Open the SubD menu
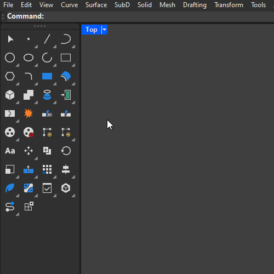Image resolution: width=274 pixels, height=274 pixels. pyautogui.click(x=122, y=5)
